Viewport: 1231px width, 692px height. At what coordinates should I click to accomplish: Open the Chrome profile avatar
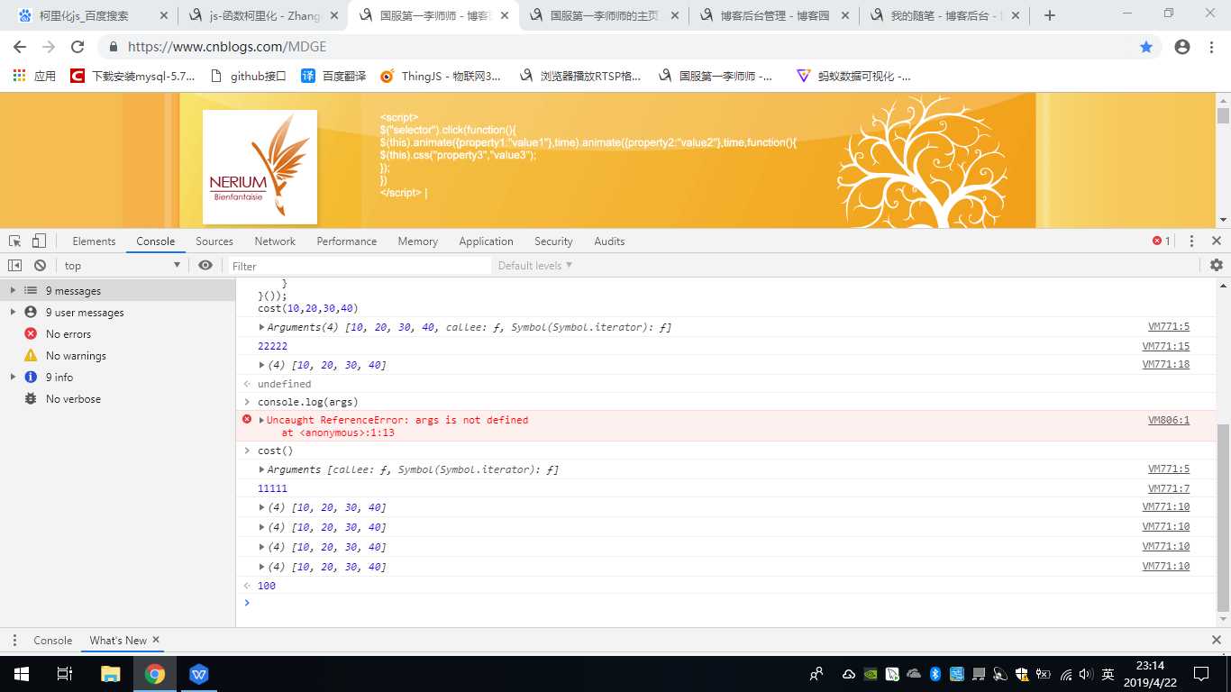[x=1182, y=47]
